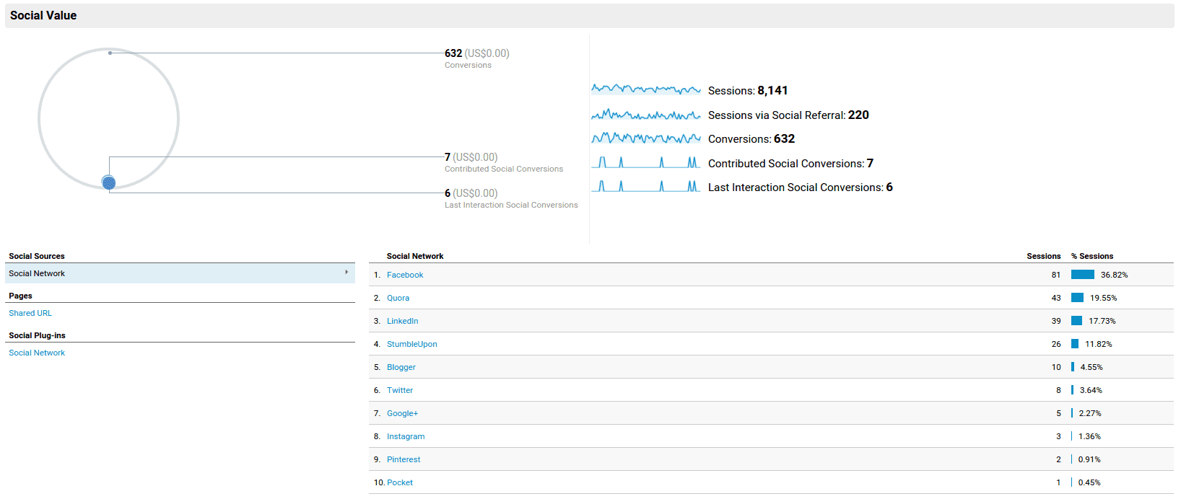Click the Facebook sessions count 81

click(1056, 275)
